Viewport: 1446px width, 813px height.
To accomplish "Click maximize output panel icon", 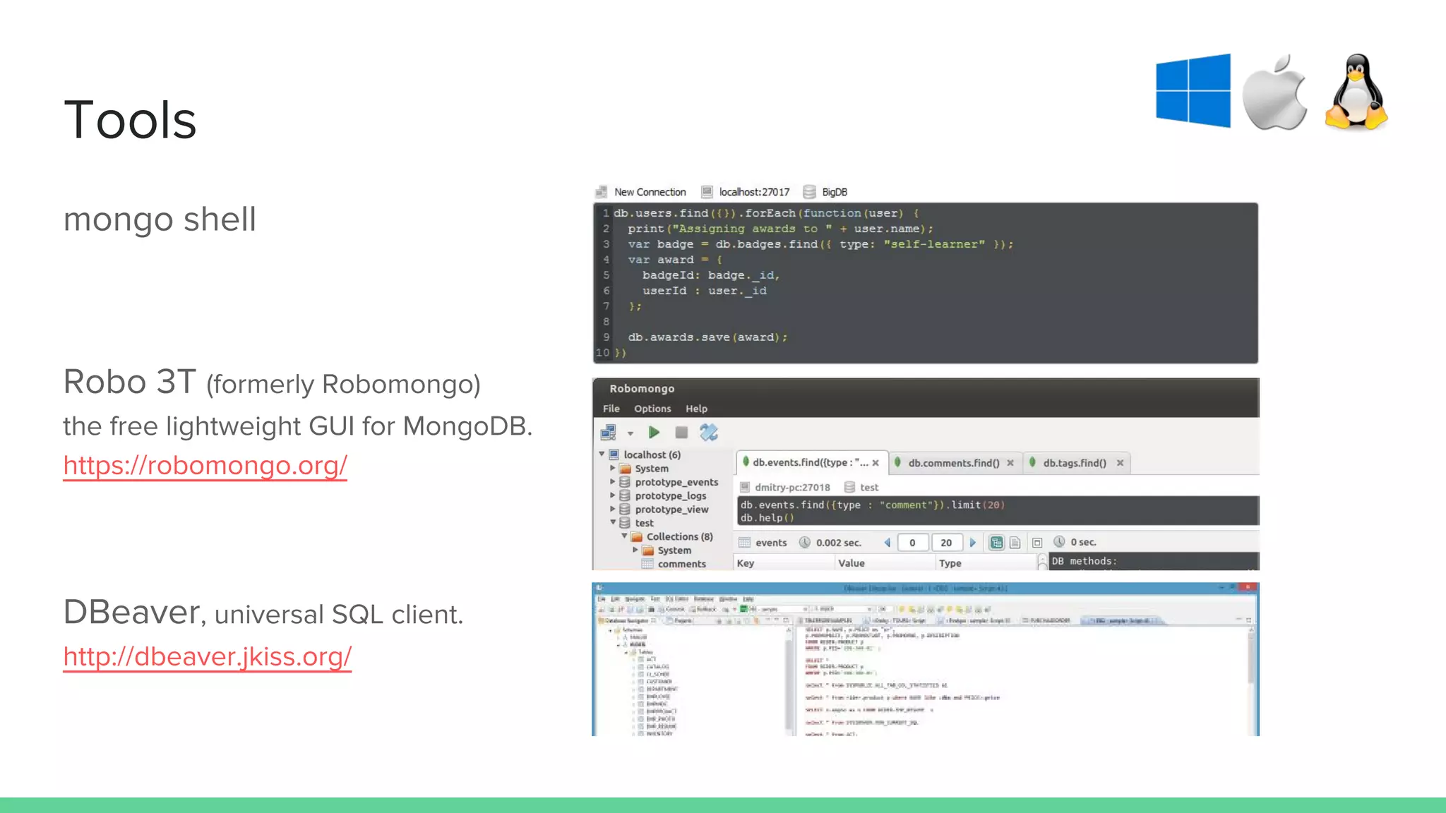I will [x=1037, y=543].
